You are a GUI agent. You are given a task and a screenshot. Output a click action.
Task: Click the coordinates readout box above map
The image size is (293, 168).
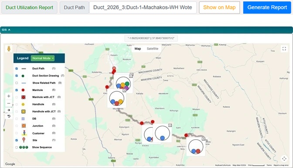point(151,38)
